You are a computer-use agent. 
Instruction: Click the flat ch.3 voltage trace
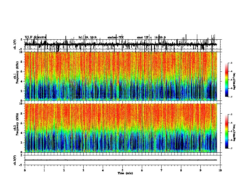(x=121, y=160)
